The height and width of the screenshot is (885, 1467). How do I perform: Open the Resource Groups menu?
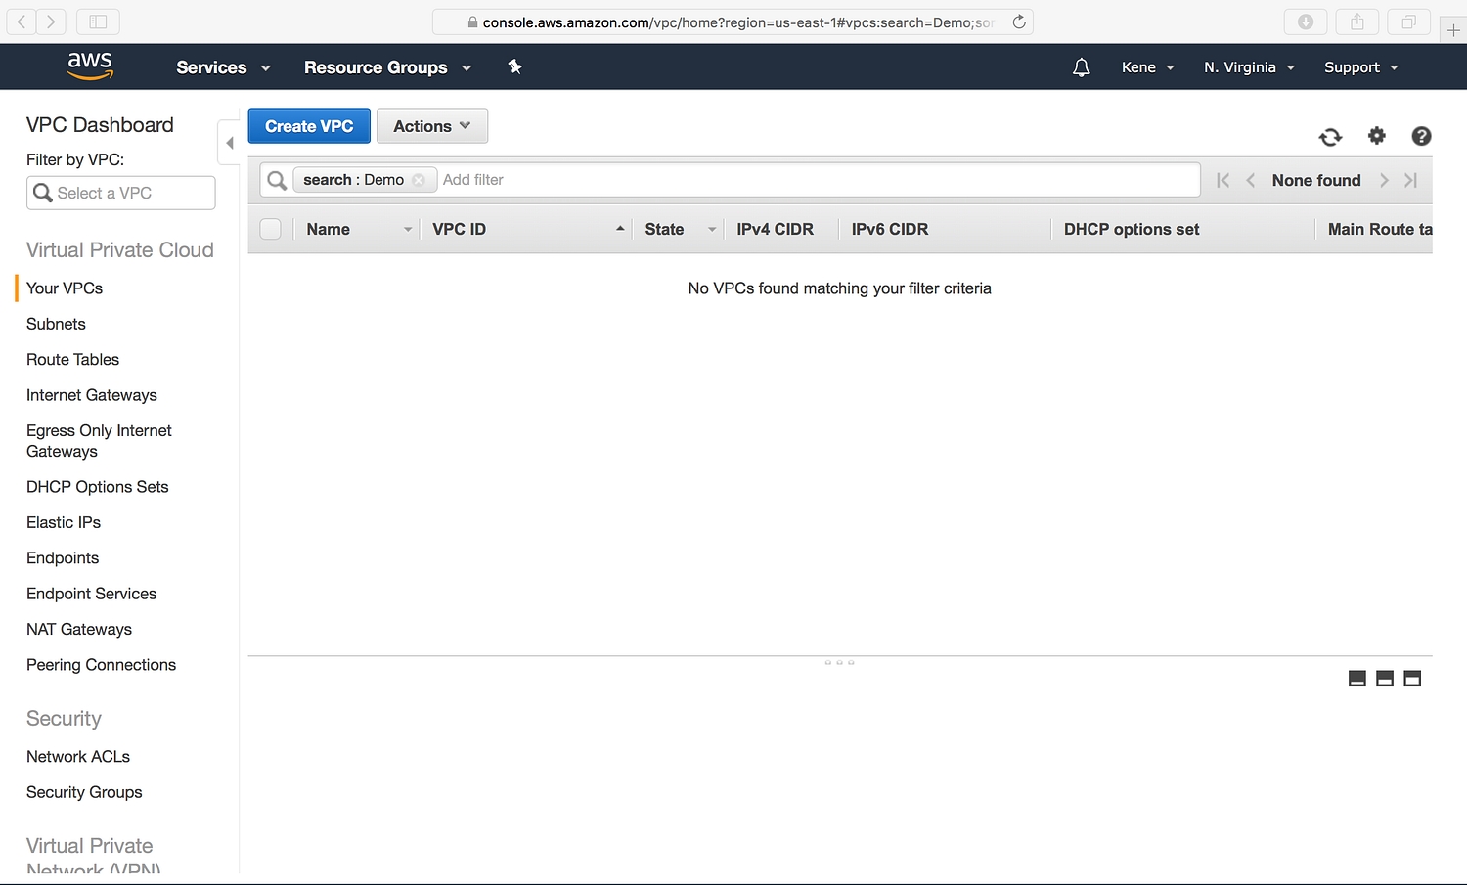coord(387,67)
